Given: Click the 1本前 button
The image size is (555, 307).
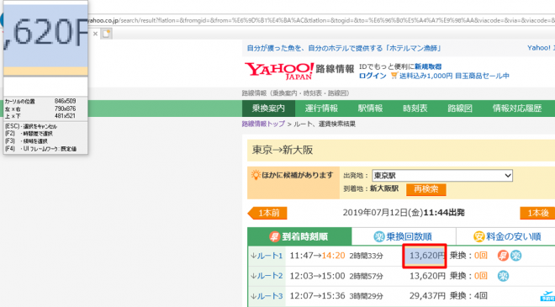Looking at the screenshot, I should pyautogui.click(x=267, y=213).
